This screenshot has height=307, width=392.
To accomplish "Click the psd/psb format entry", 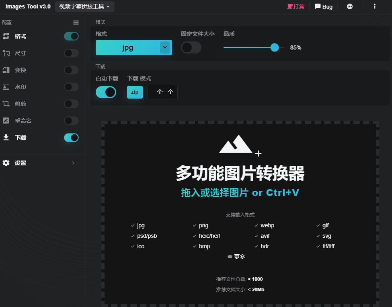I will [x=147, y=236].
